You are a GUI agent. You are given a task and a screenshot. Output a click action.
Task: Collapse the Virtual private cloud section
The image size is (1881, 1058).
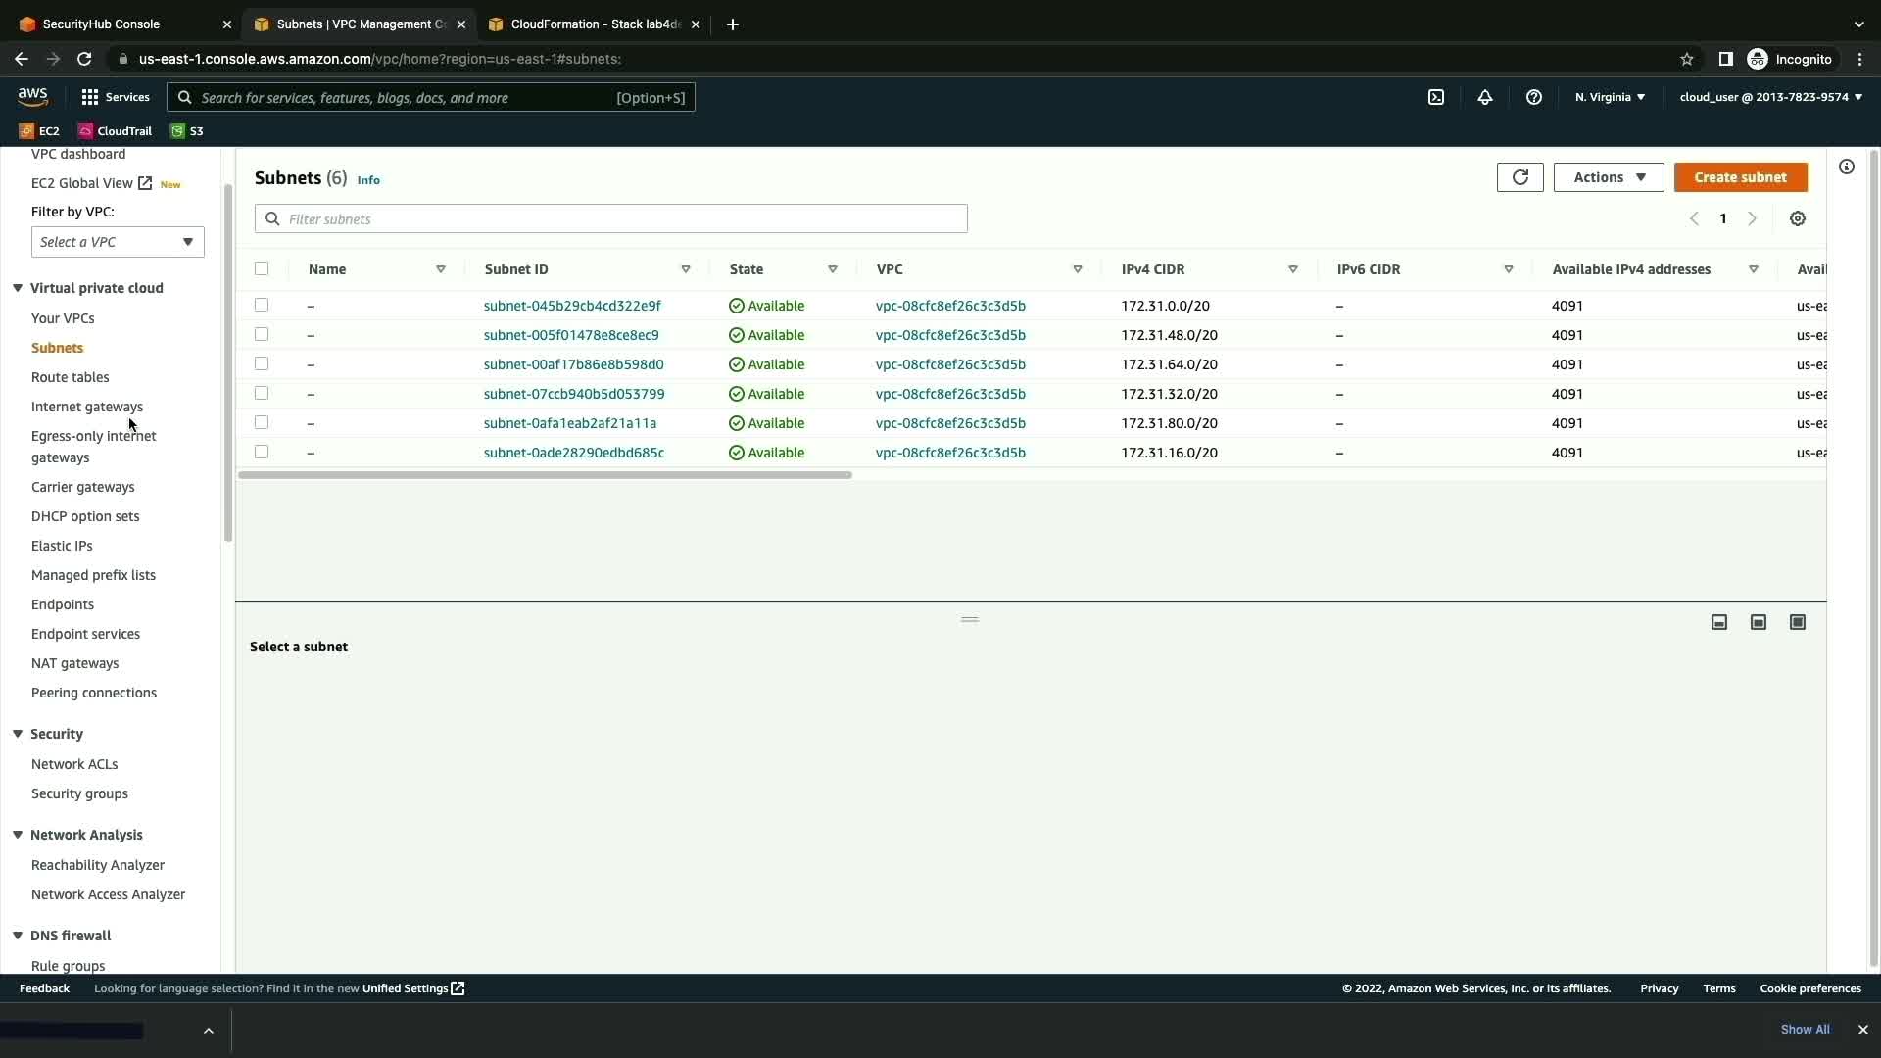tap(18, 288)
